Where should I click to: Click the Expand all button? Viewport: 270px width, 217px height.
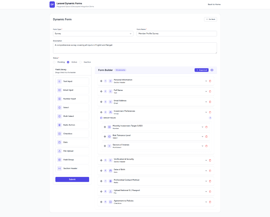pyautogui.click(x=201, y=70)
